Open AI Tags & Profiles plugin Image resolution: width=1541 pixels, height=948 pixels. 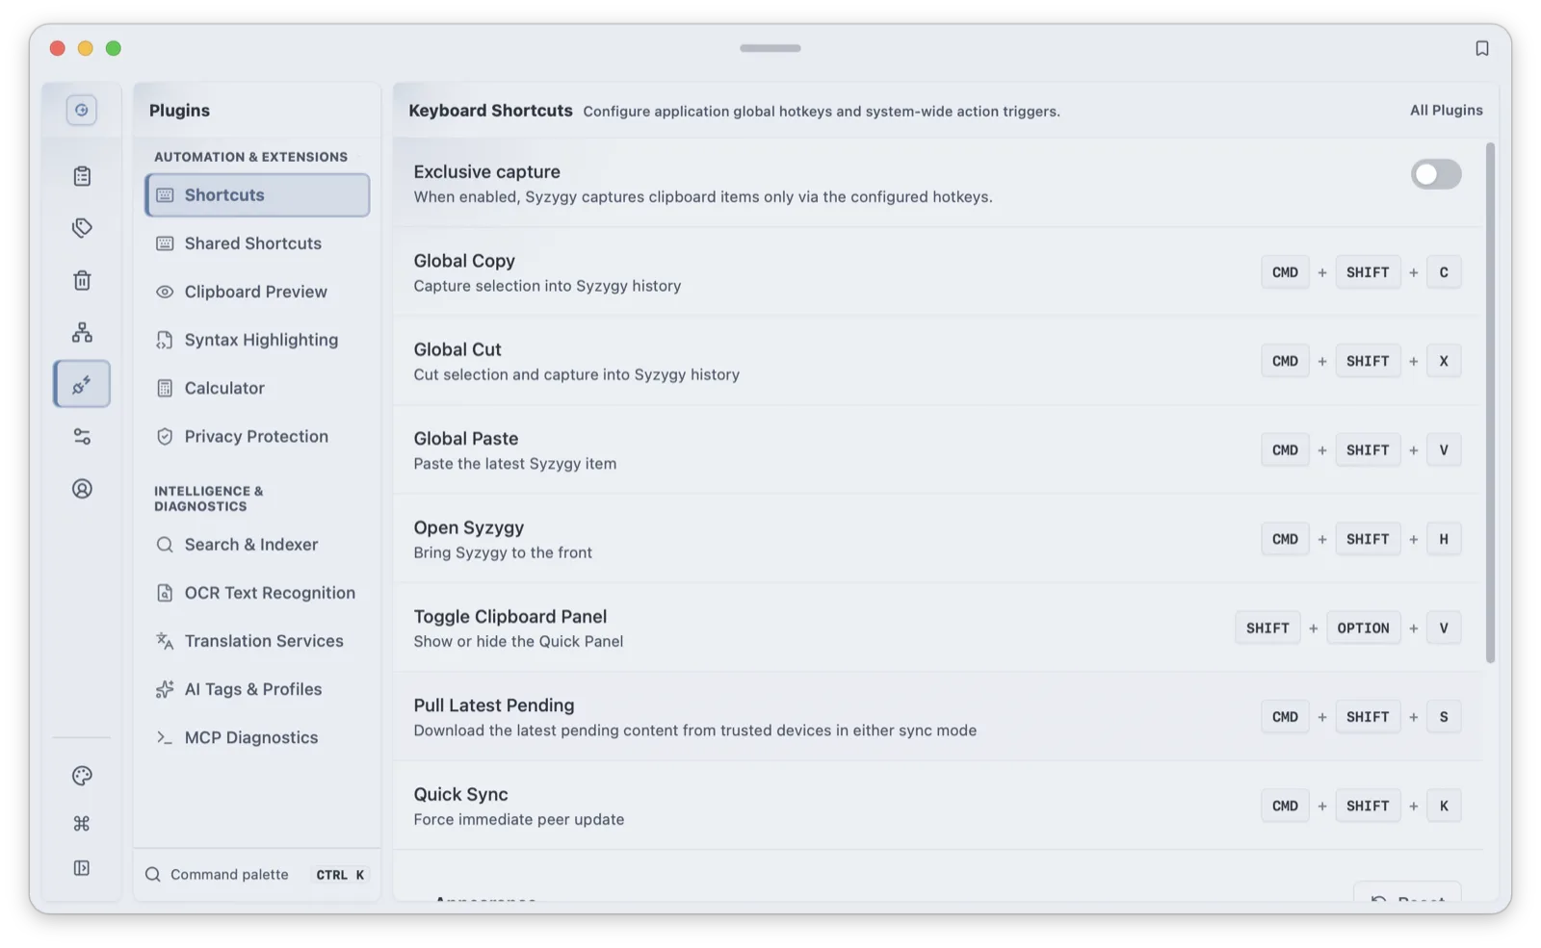(257, 689)
